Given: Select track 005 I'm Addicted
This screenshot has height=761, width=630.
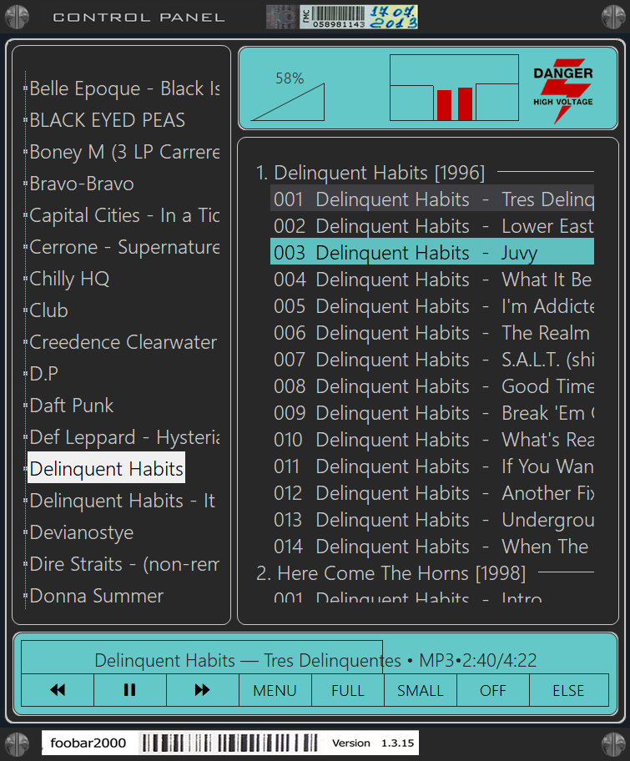Looking at the screenshot, I should click(x=432, y=306).
